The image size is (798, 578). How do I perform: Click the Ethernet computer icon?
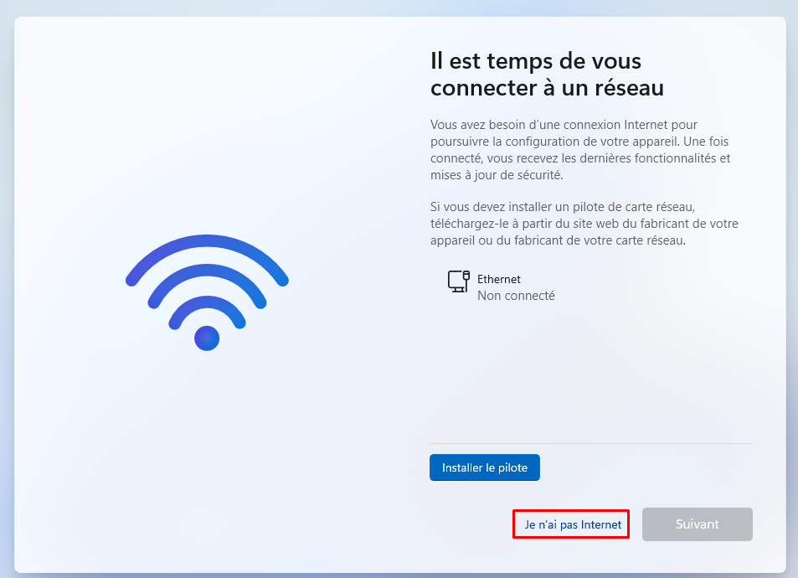[x=459, y=281]
